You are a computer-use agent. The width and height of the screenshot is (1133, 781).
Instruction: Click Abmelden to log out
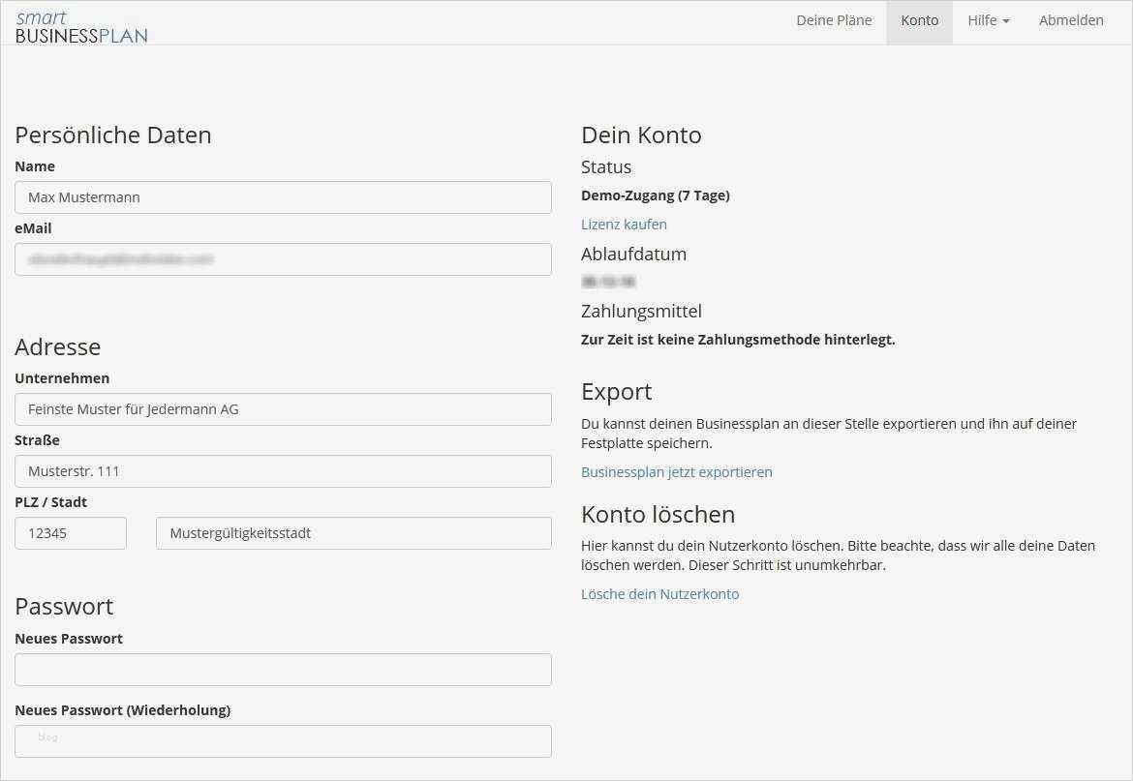click(1071, 20)
